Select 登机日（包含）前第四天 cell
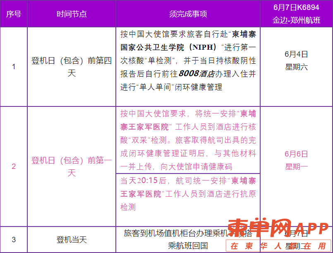333x253 pixels. (x=72, y=67)
